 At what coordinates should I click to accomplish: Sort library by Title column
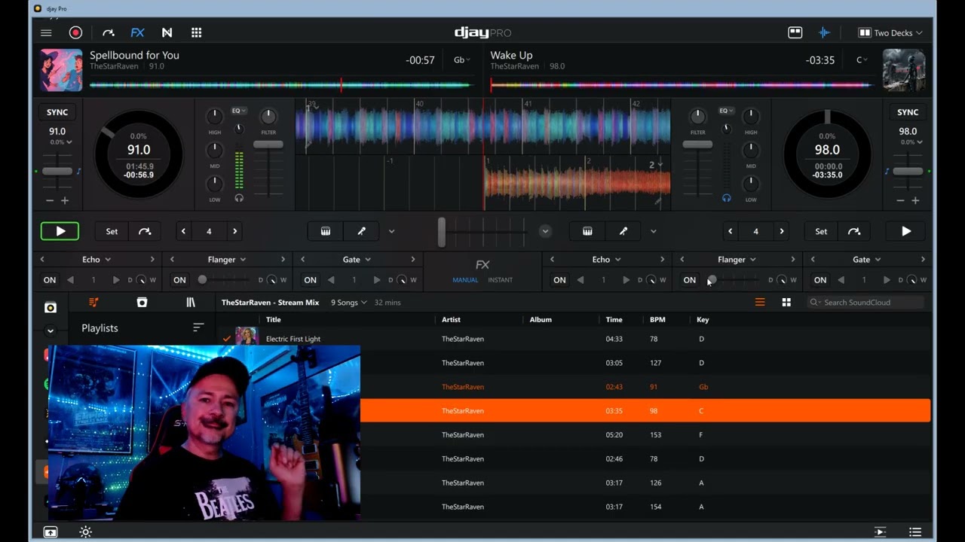tap(273, 320)
